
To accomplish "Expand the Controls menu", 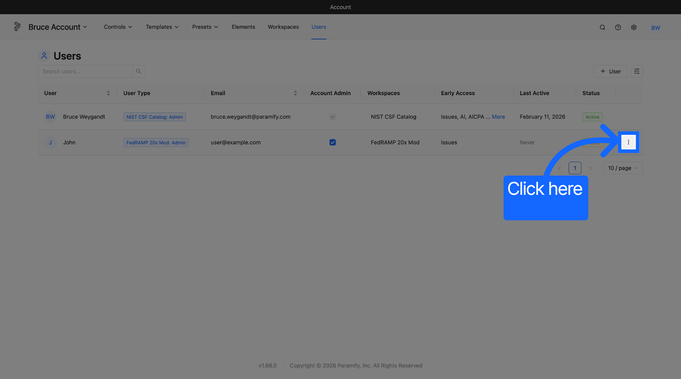I will [118, 27].
